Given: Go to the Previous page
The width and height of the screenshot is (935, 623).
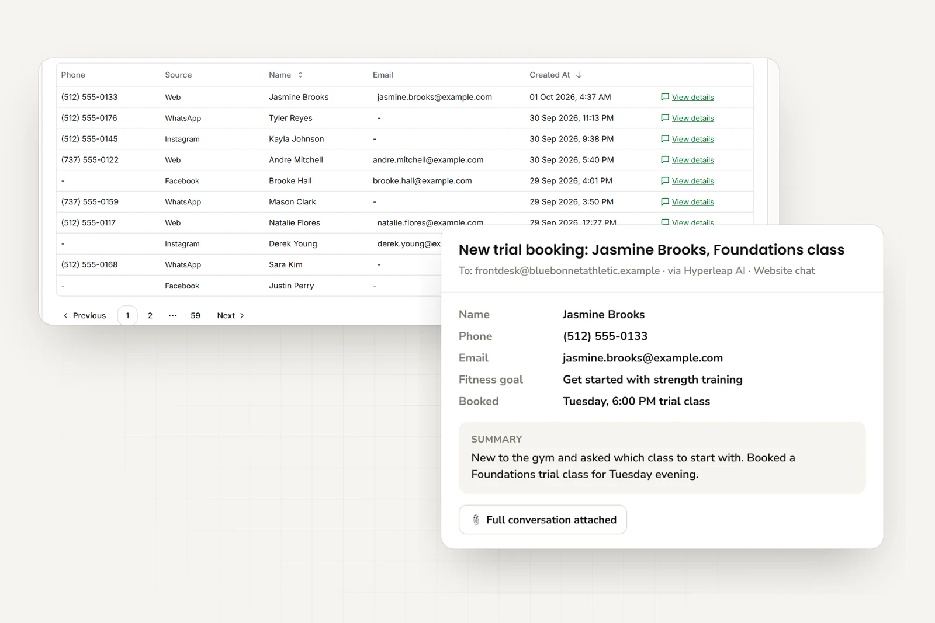Looking at the screenshot, I should pyautogui.click(x=84, y=315).
